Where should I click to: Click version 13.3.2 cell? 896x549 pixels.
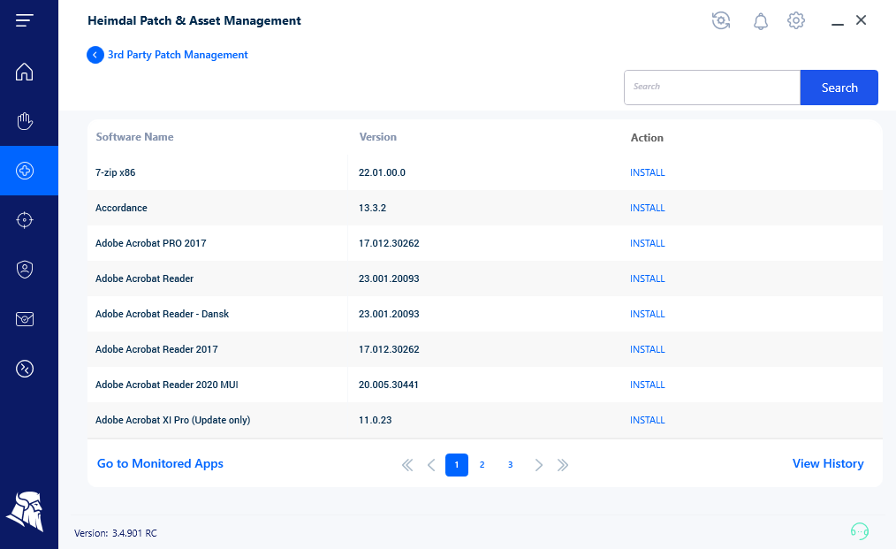373,208
